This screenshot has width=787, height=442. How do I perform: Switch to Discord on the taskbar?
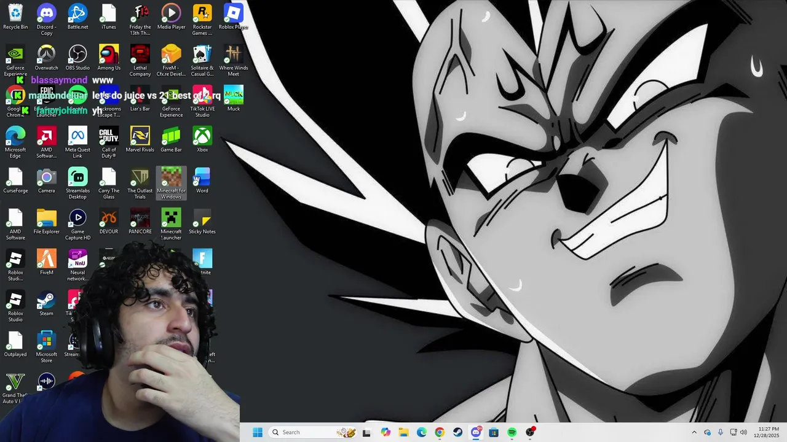point(476,432)
